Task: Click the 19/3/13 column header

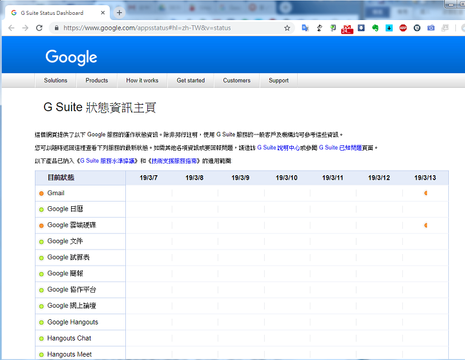Action: [x=425, y=178]
